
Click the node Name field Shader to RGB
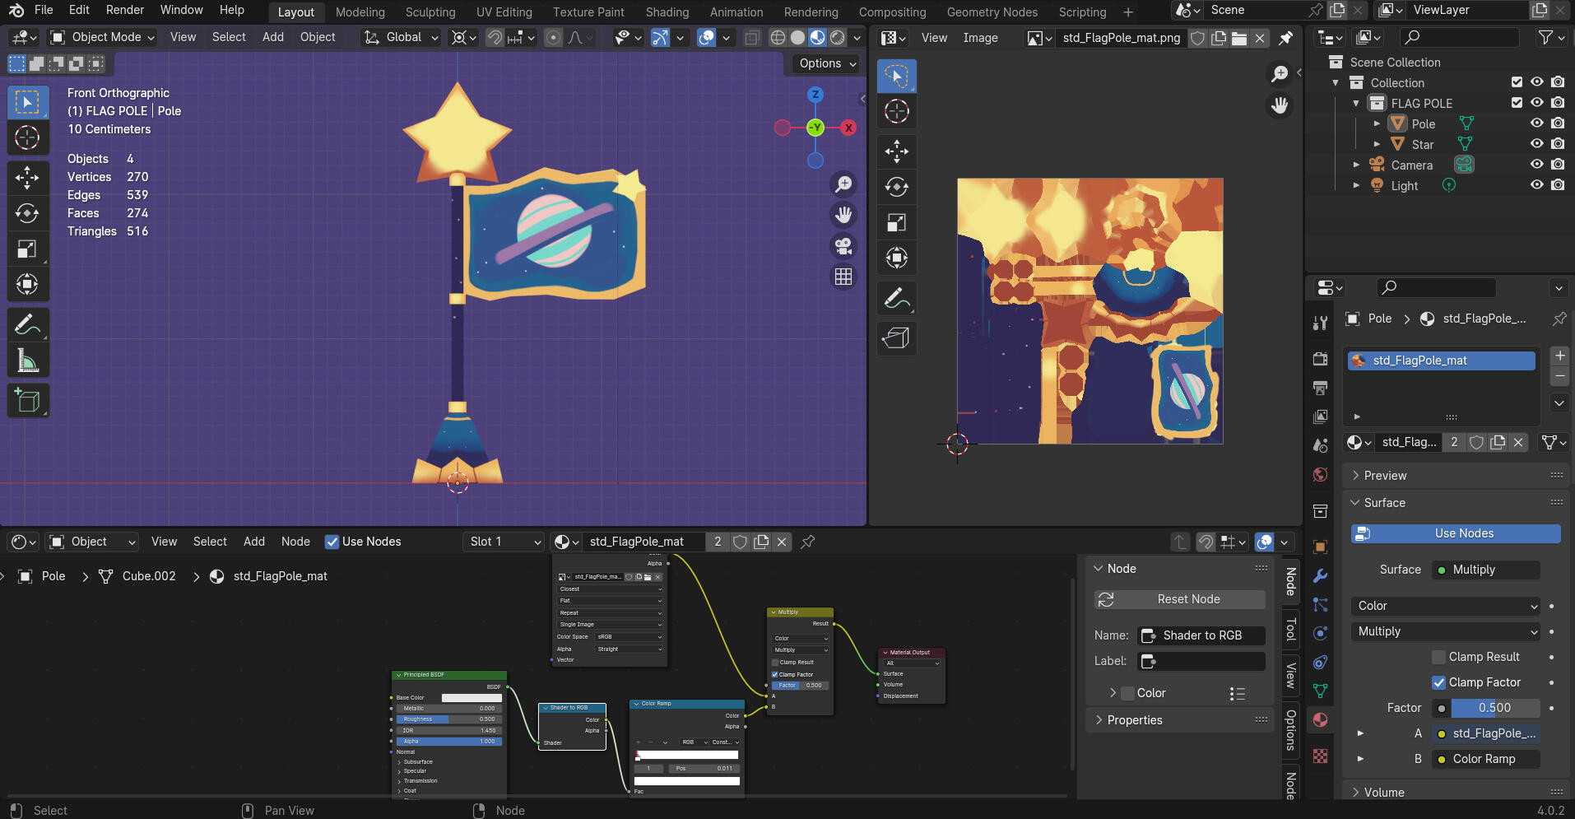pos(1201,635)
